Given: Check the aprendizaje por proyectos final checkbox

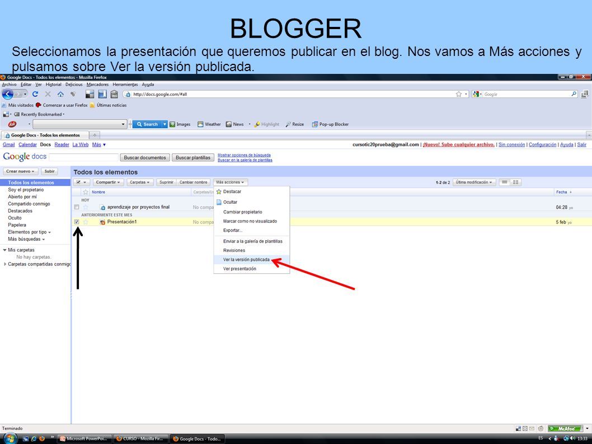Looking at the screenshot, I should [77, 207].
